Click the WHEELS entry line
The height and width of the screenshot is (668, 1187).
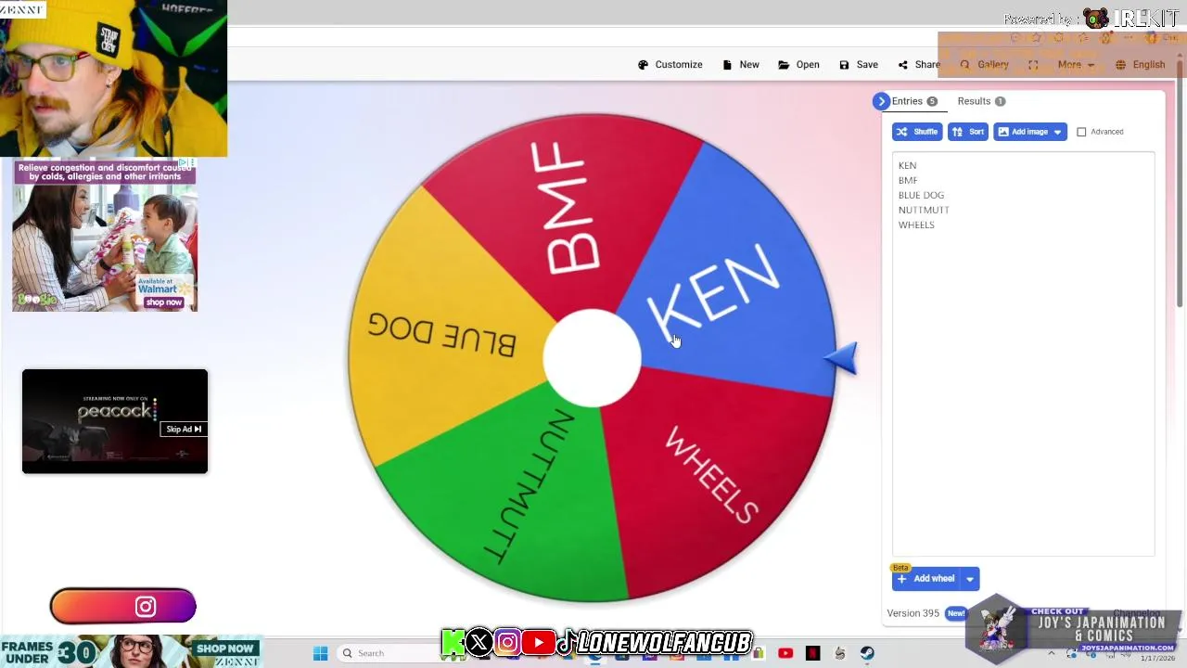916,225
